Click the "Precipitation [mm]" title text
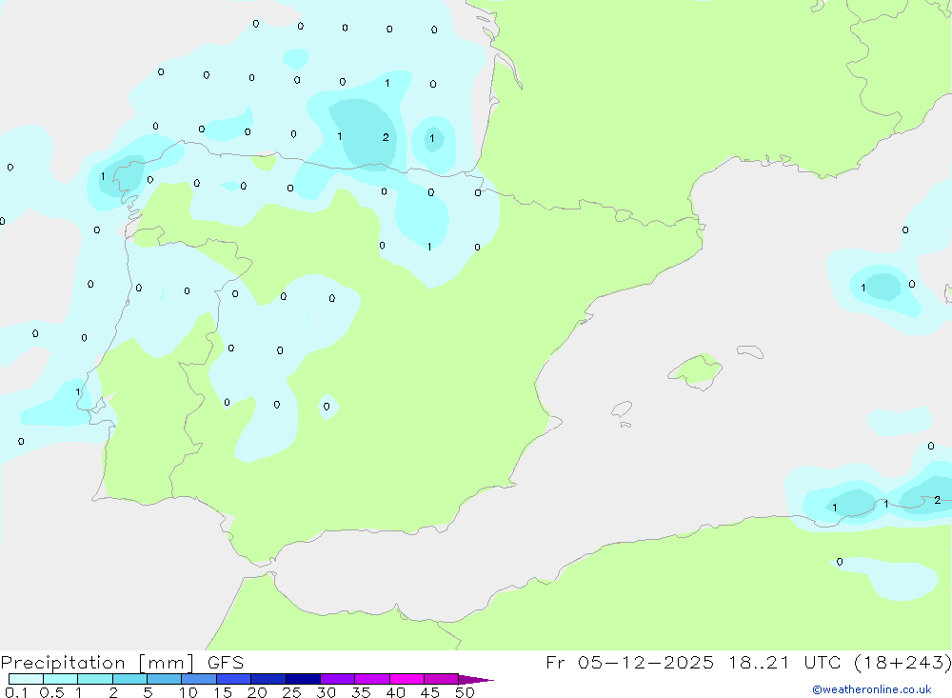 click(x=98, y=663)
